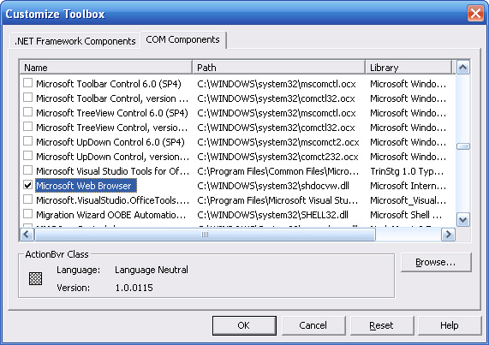Sort list by the Library column header

pos(408,68)
